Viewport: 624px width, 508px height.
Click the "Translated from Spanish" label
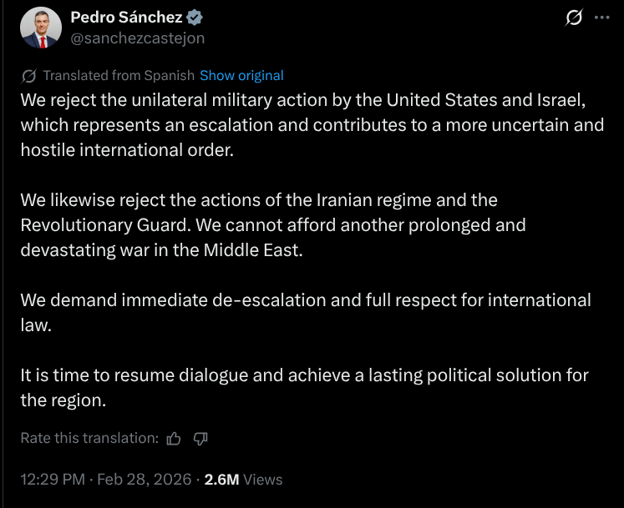(x=119, y=75)
